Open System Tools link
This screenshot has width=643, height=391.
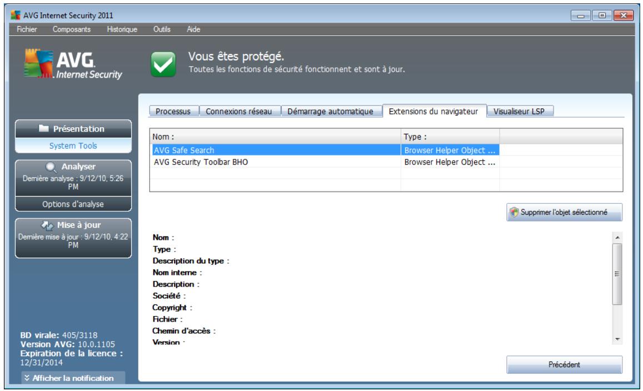[x=73, y=146]
